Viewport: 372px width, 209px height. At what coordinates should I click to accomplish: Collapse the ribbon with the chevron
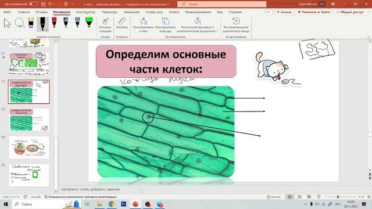click(x=369, y=37)
